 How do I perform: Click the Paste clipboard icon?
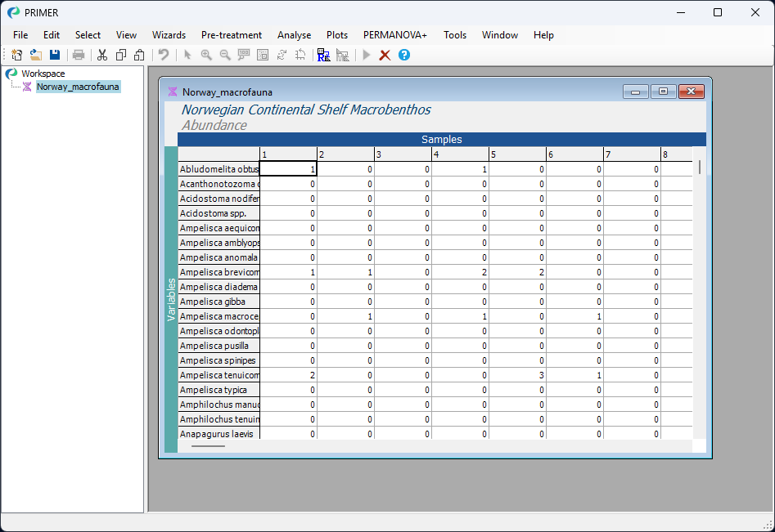139,55
